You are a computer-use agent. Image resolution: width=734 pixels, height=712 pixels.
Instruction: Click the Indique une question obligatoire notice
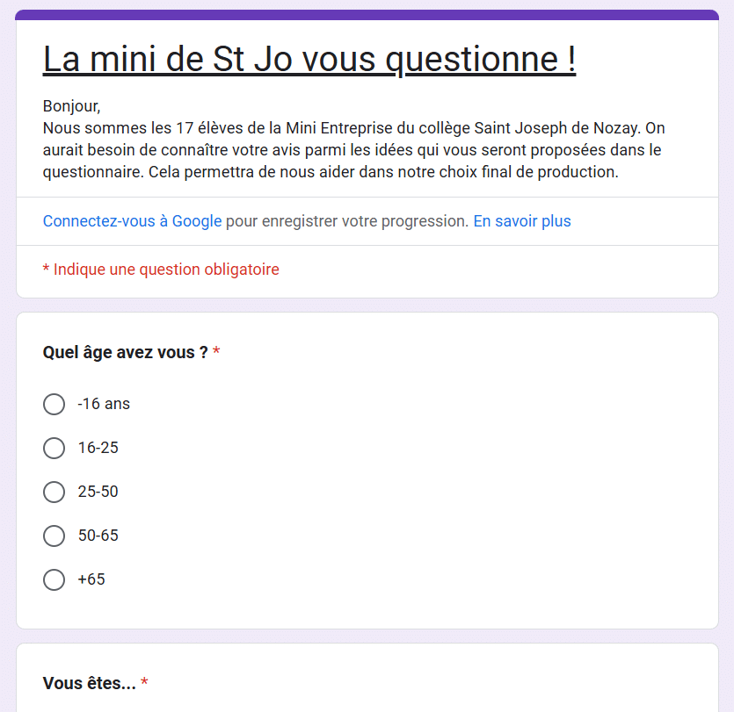click(x=161, y=270)
